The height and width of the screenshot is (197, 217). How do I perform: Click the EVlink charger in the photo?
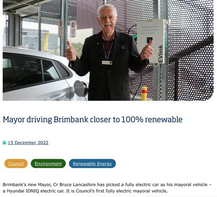pos(151,42)
